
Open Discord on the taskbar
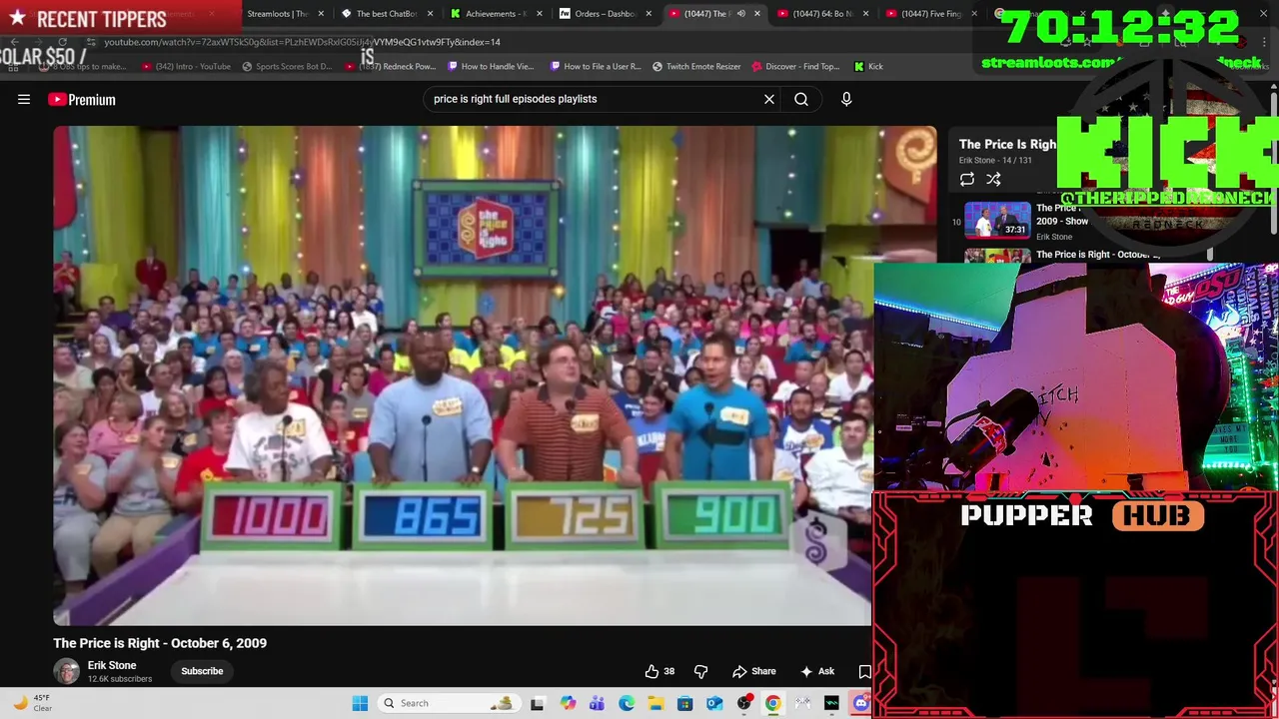pos(861,703)
